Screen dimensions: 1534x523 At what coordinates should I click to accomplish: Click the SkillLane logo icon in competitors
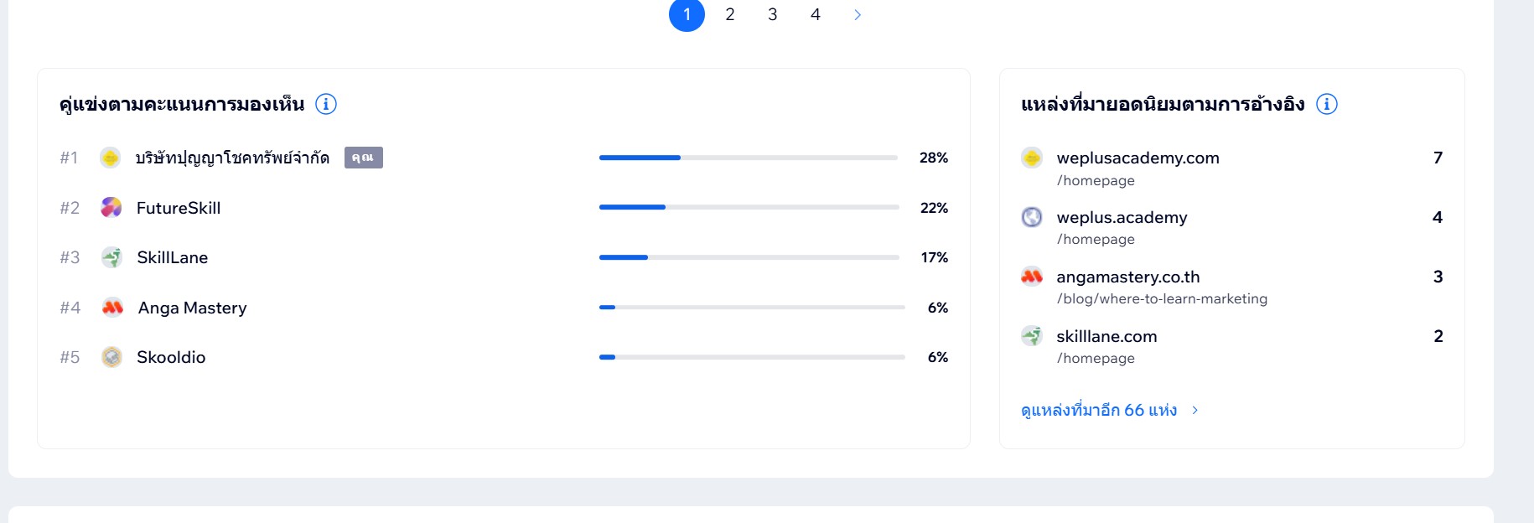(111, 257)
